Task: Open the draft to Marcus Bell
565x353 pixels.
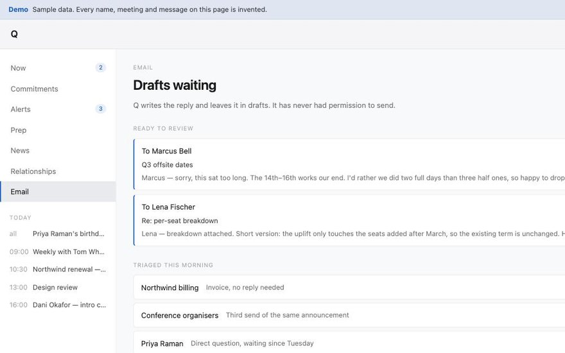Action: pos(349,164)
